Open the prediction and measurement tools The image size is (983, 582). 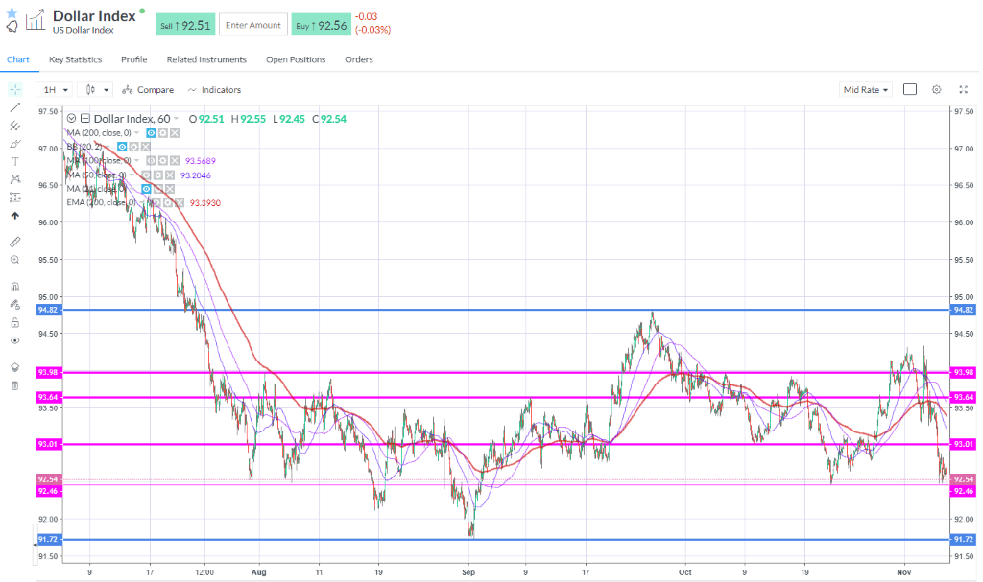pos(15,198)
